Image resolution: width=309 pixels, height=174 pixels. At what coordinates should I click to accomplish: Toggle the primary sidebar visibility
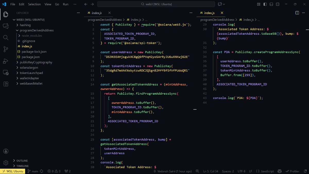point(265,4)
